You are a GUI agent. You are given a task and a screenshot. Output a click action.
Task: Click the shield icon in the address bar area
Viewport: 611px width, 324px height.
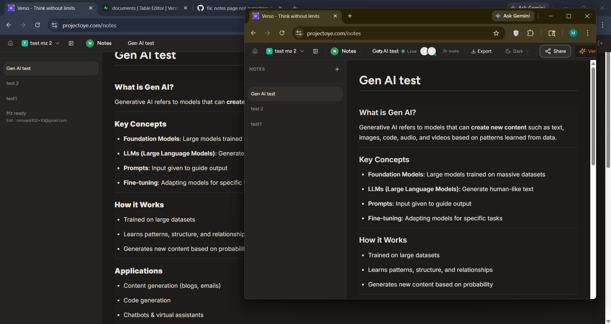click(516, 33)
